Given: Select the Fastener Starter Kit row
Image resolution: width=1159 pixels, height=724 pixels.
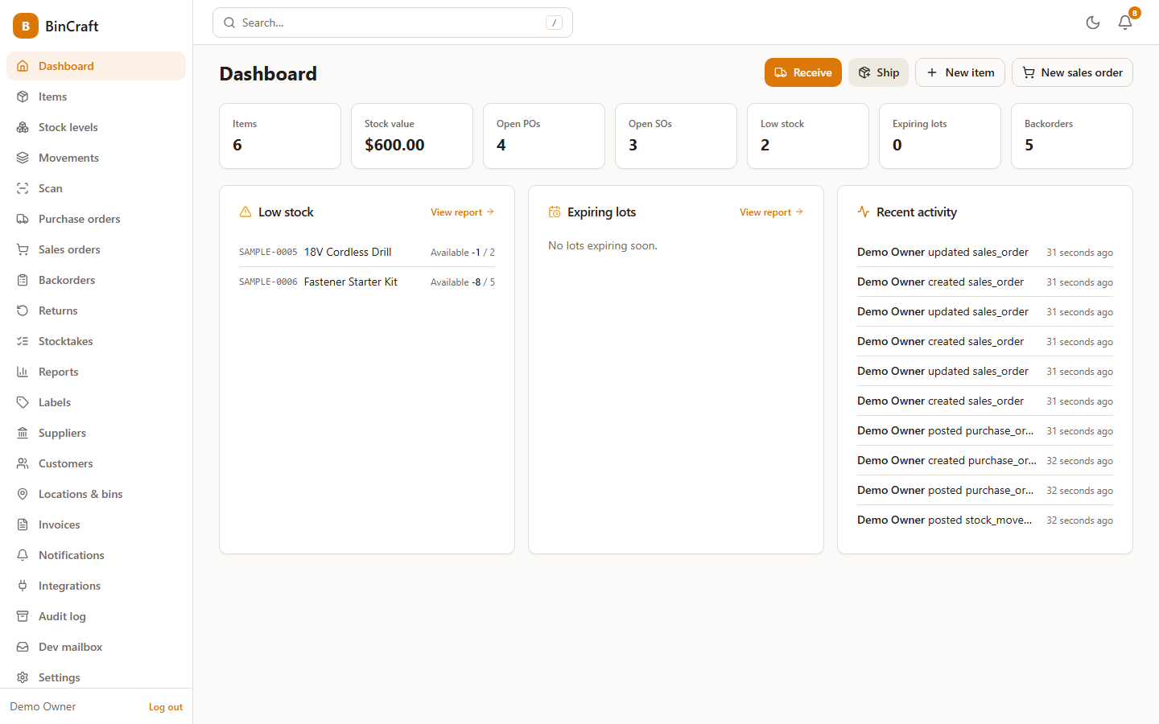Looking at the screenshot, I should (x=367, y=282).
